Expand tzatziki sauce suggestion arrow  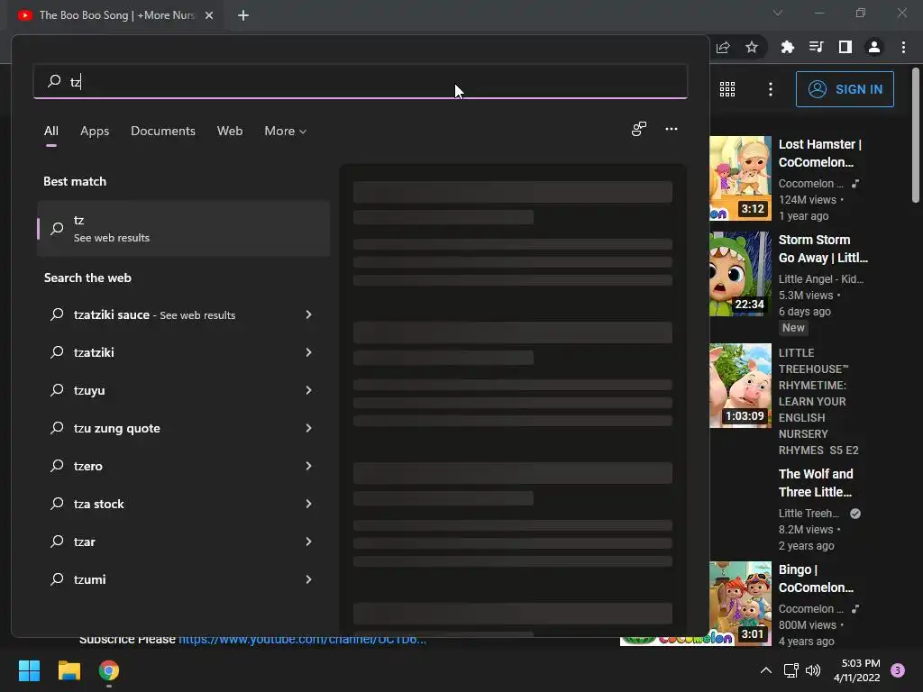click(308, 314)
